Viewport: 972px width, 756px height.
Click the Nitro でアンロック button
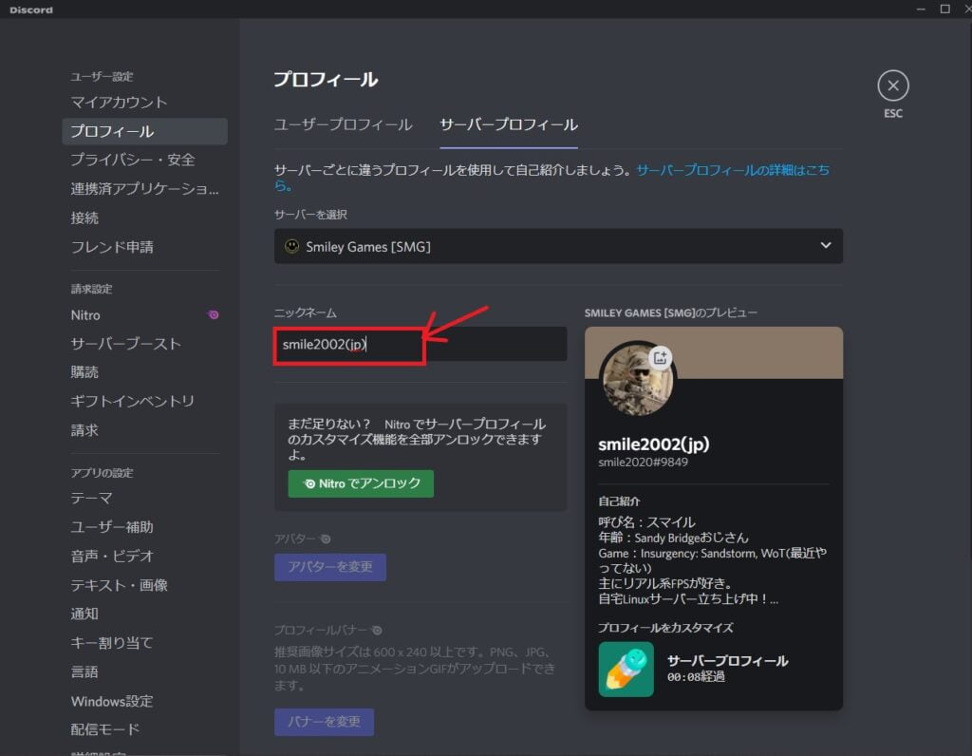361,483
